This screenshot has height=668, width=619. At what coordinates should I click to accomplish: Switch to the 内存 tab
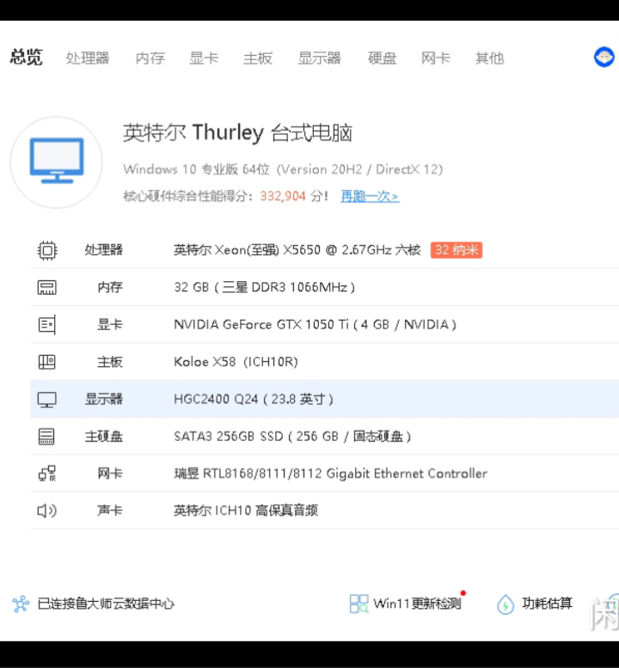click(x=150, y=58)
